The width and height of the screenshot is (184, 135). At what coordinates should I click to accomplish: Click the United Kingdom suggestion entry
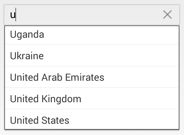click(x=92, y=98)
